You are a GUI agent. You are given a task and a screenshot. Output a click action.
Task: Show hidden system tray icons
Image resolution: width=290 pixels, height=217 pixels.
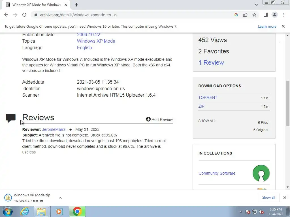(241, 212)
